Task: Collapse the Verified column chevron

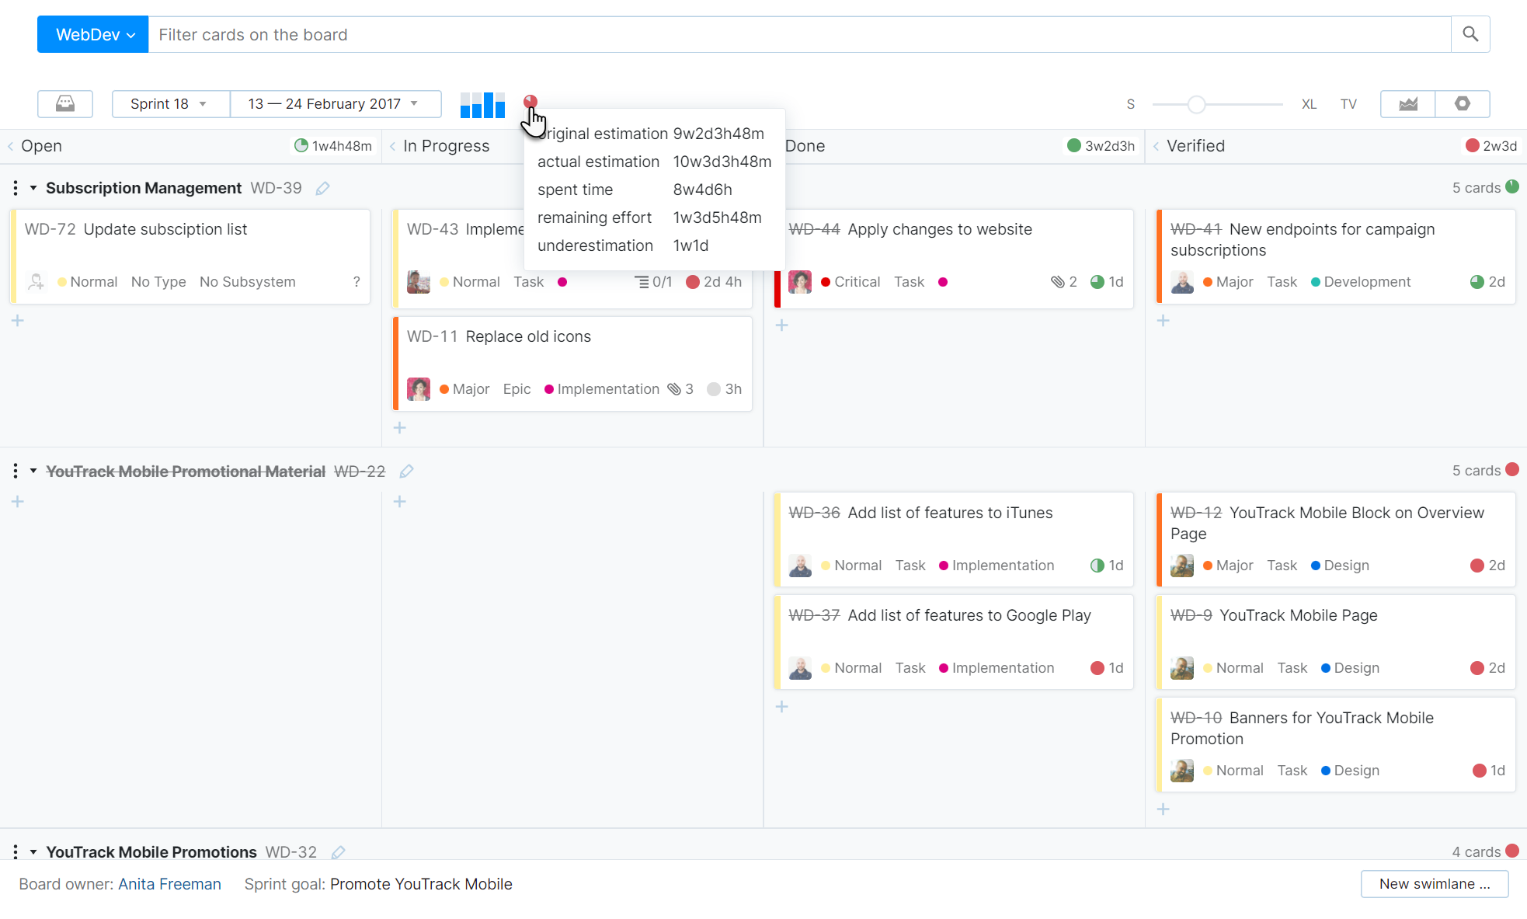Action: click(x=1157, y=146)
